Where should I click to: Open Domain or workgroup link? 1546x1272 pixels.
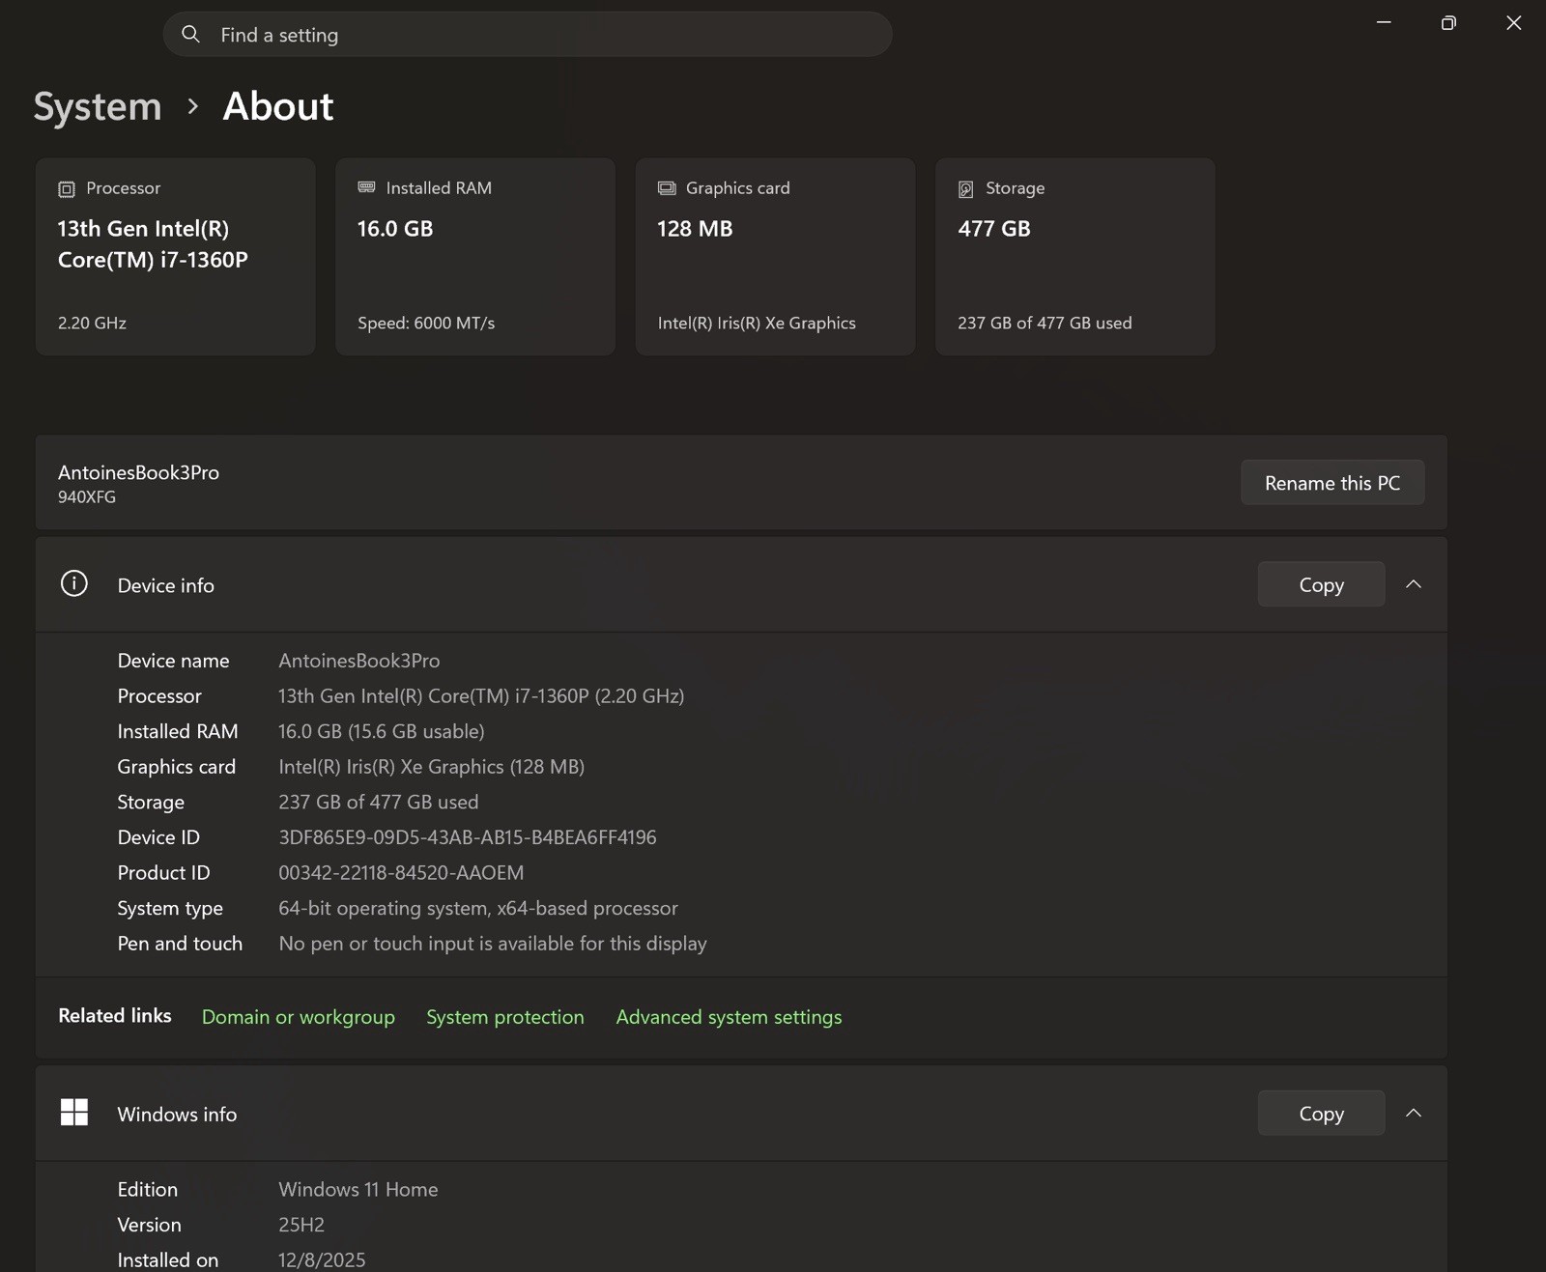tap(299, 1017)
